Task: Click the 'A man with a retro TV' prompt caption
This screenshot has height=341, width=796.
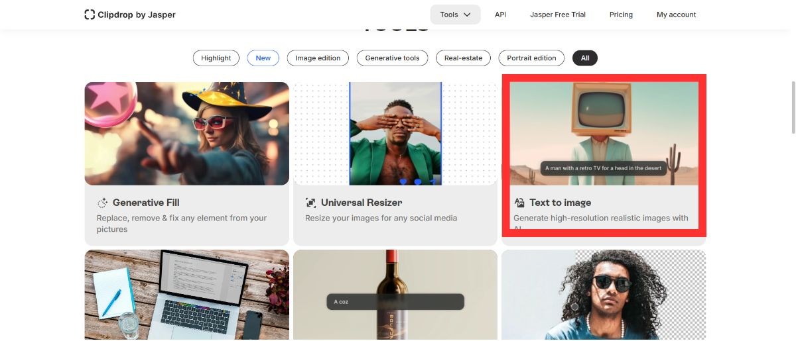Action: (x=603, y=168)
